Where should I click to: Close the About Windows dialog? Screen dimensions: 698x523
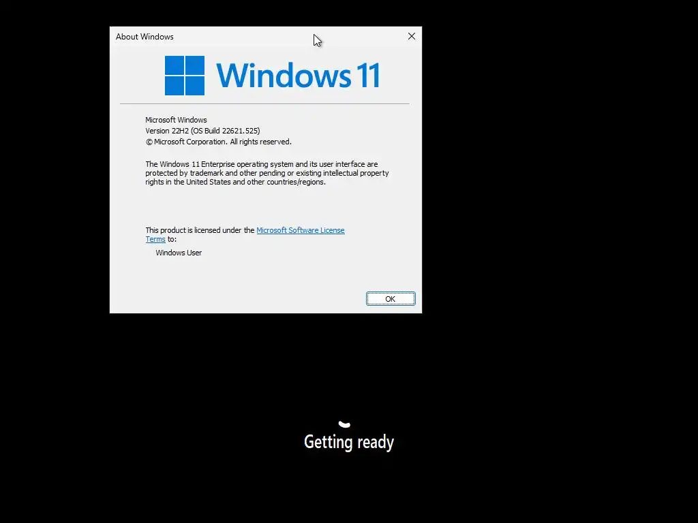coord(411,37)
